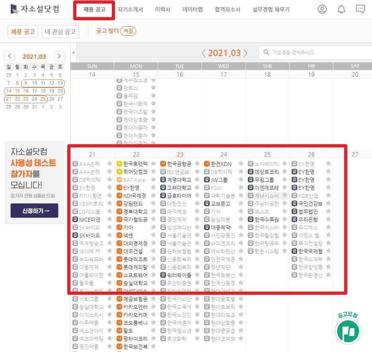Star the 고려대학교 posting
The image size is (372, 352).
click(197, 188)
